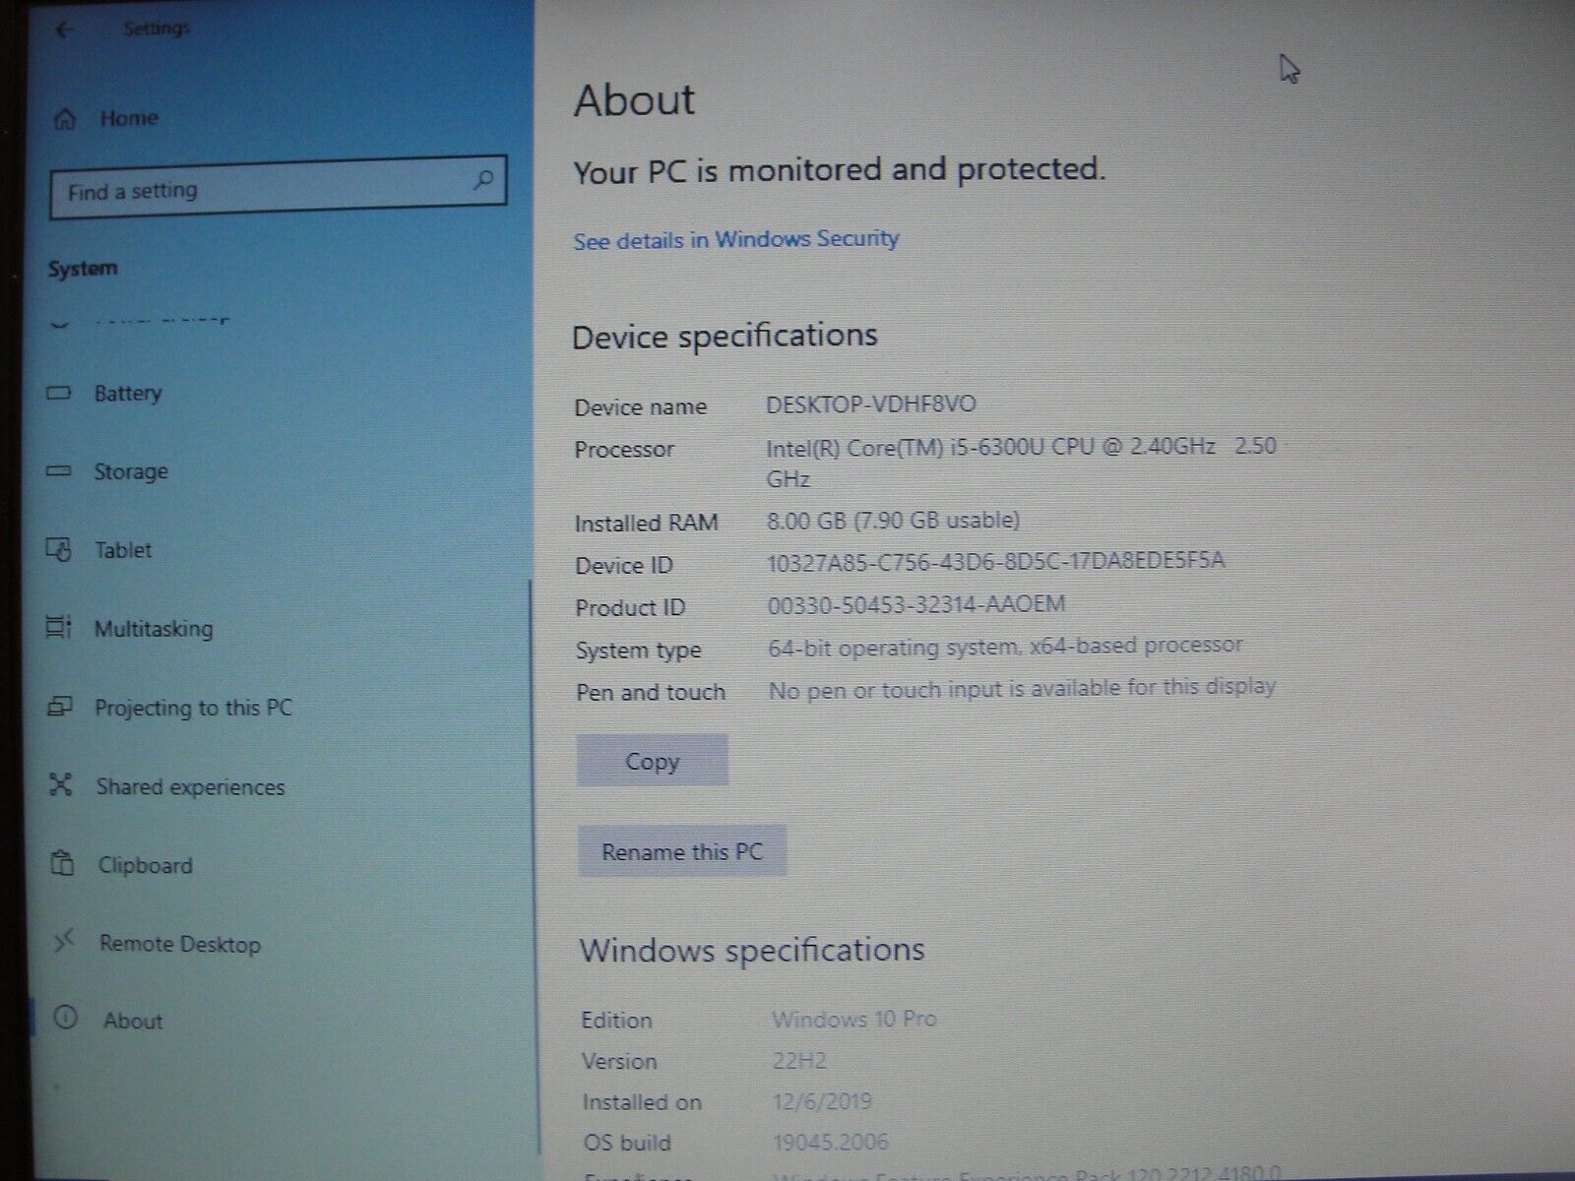Screen dimensions: 1575x1181
Task: Select Multitasking in the sidebar
Action: coord(154,629)
